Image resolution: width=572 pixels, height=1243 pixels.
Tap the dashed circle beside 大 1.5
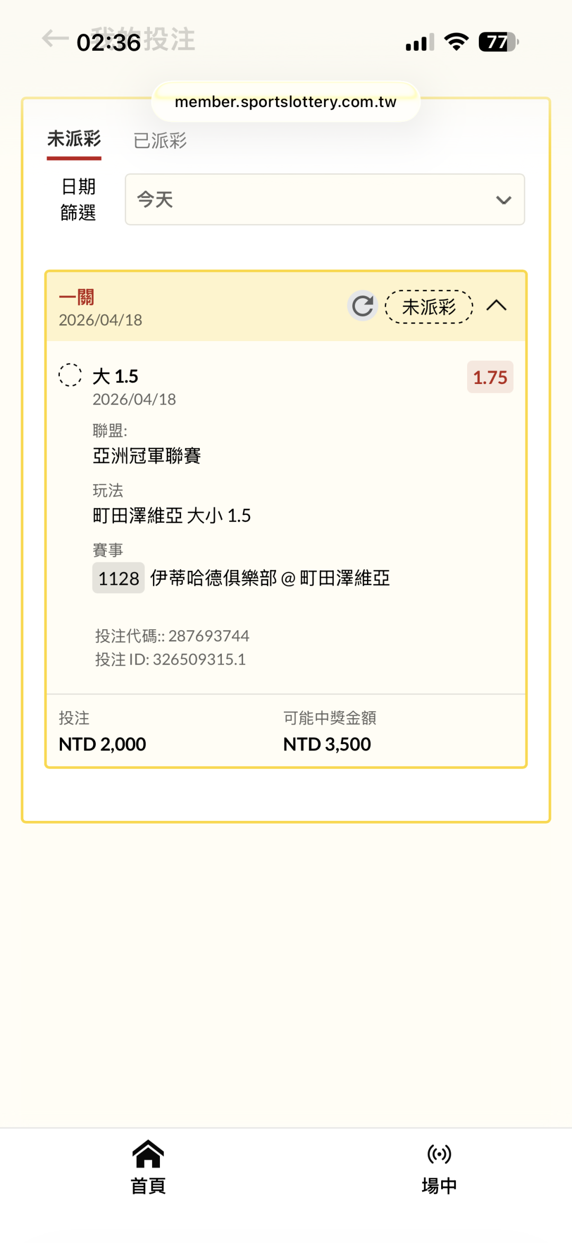(70, 375)
